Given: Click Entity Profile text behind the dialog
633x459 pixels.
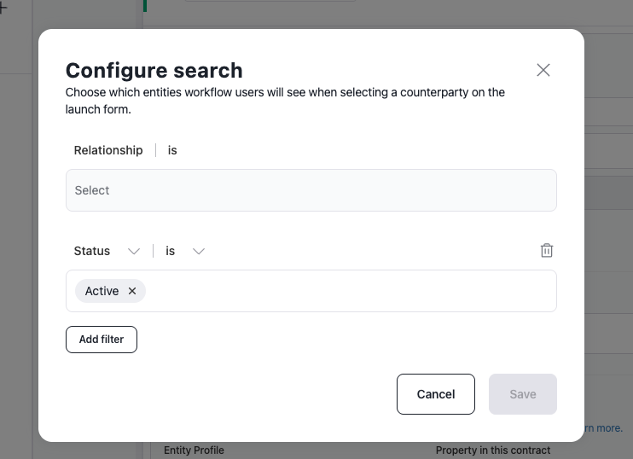Looking at the screenshot, I should (194, 450).
